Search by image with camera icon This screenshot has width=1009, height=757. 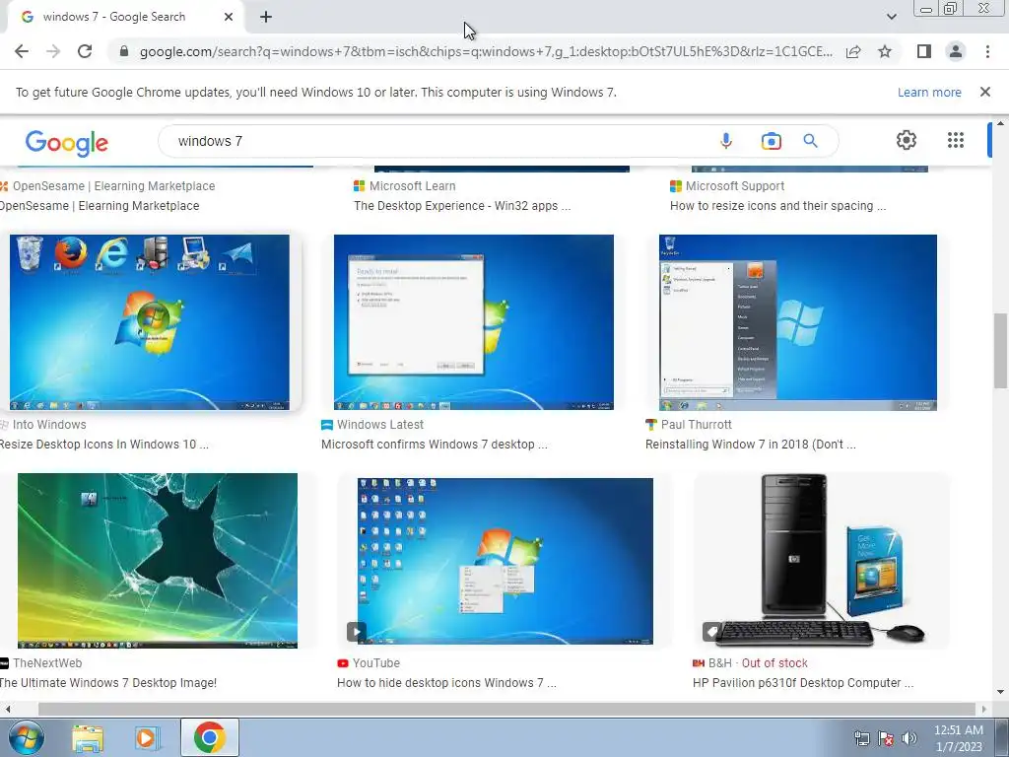tap(771, 141)
